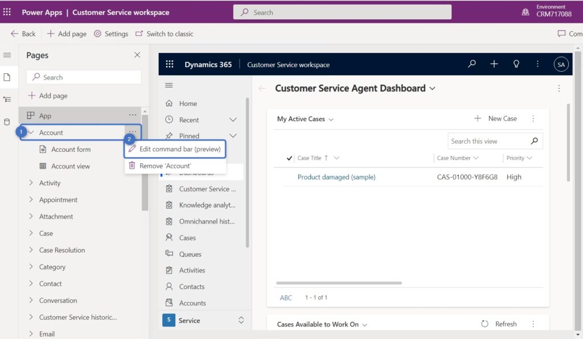Expand the Customer Service historic node
583x339 pixels.
pos(31,317)
